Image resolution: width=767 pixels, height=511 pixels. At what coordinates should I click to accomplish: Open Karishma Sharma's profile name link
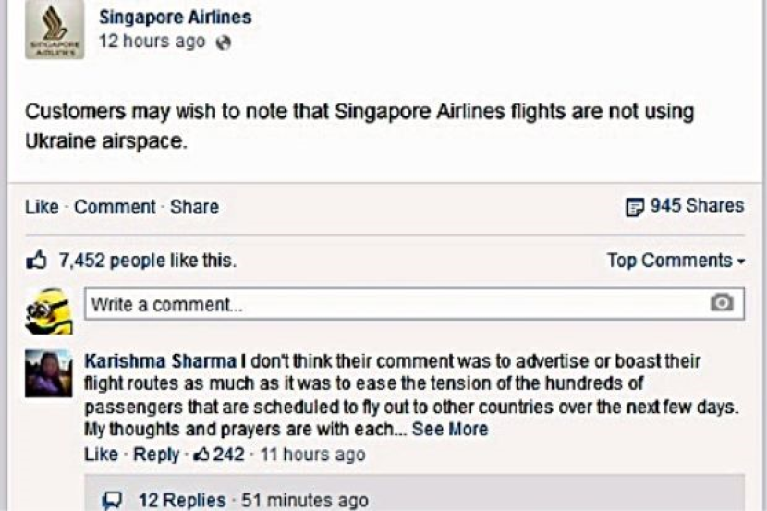pos(160,360)
